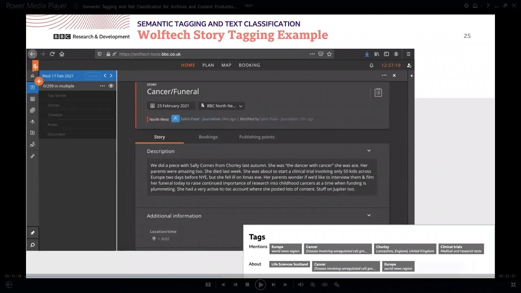Toggle the eye visibility icon in list header
The image size is (521, 293).
pos(111,86)
